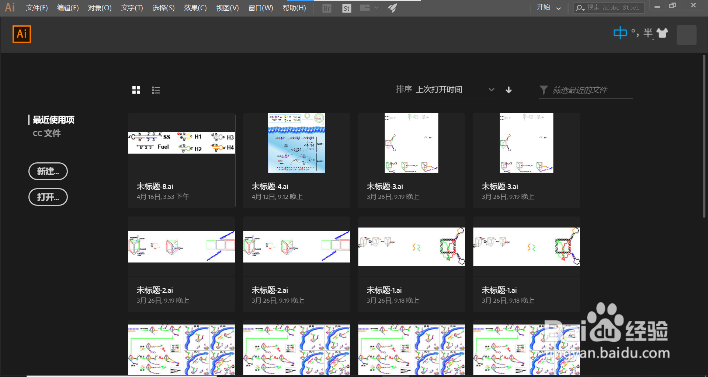
Task: Click the input method 中 indicator
Action: point(620,33)
